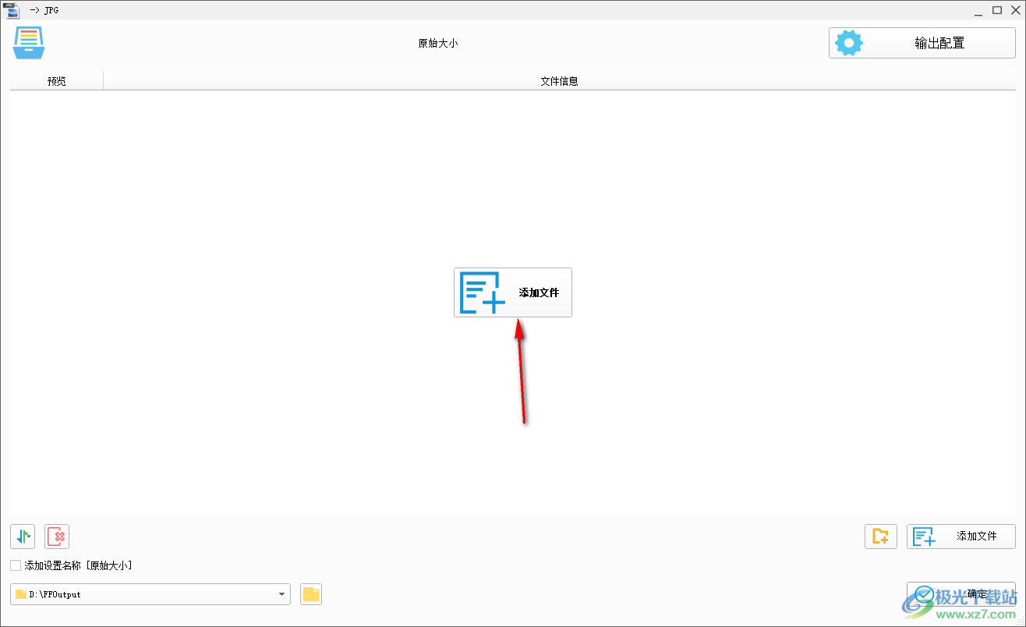Click the 确定 confirm button
Screen dimensions: 1026x627
[961, 593]
